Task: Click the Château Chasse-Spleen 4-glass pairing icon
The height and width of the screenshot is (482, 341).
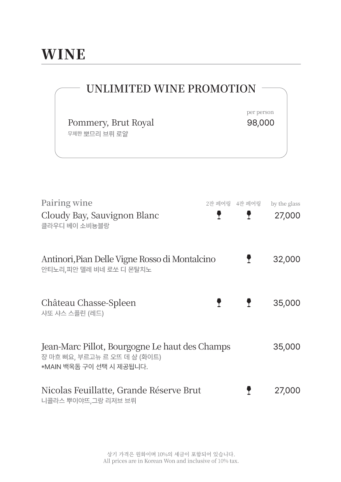Action: pyautogui.click(x=249, y=303)
